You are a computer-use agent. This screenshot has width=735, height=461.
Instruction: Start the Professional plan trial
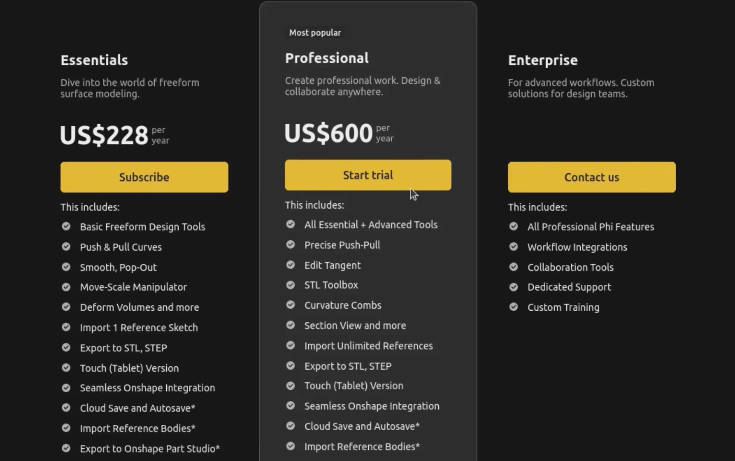[368, 175]
